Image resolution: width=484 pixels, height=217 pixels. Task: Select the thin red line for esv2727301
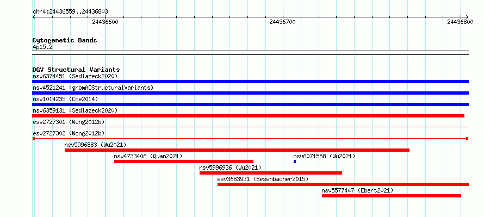click(x=250, y=127)
